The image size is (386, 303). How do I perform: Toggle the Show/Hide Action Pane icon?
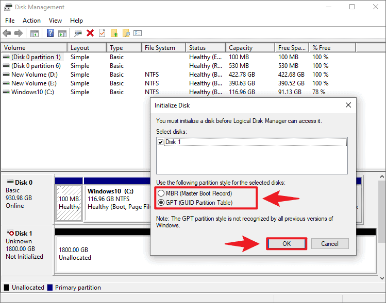[62, 33]
